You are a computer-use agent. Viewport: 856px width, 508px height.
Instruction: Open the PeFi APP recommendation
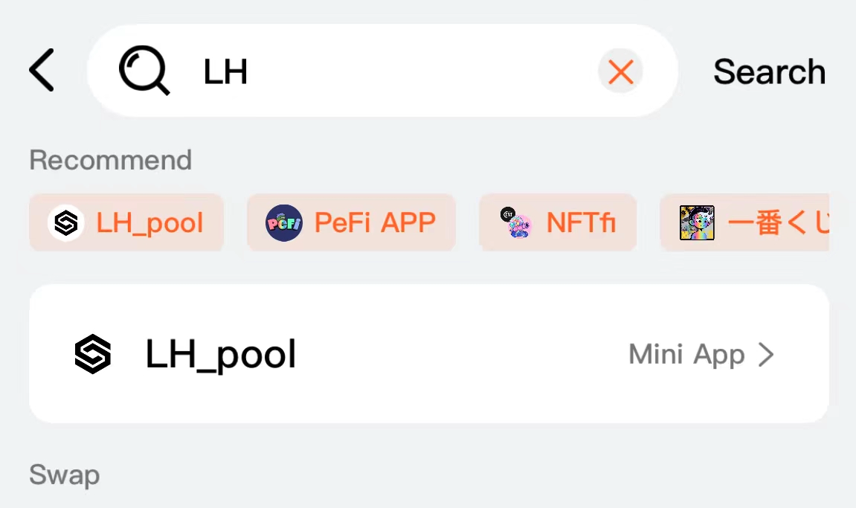point(351,222)
